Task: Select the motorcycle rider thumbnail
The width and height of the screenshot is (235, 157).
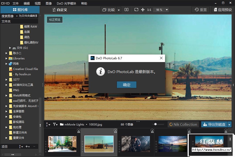Action: coord(136,144)
